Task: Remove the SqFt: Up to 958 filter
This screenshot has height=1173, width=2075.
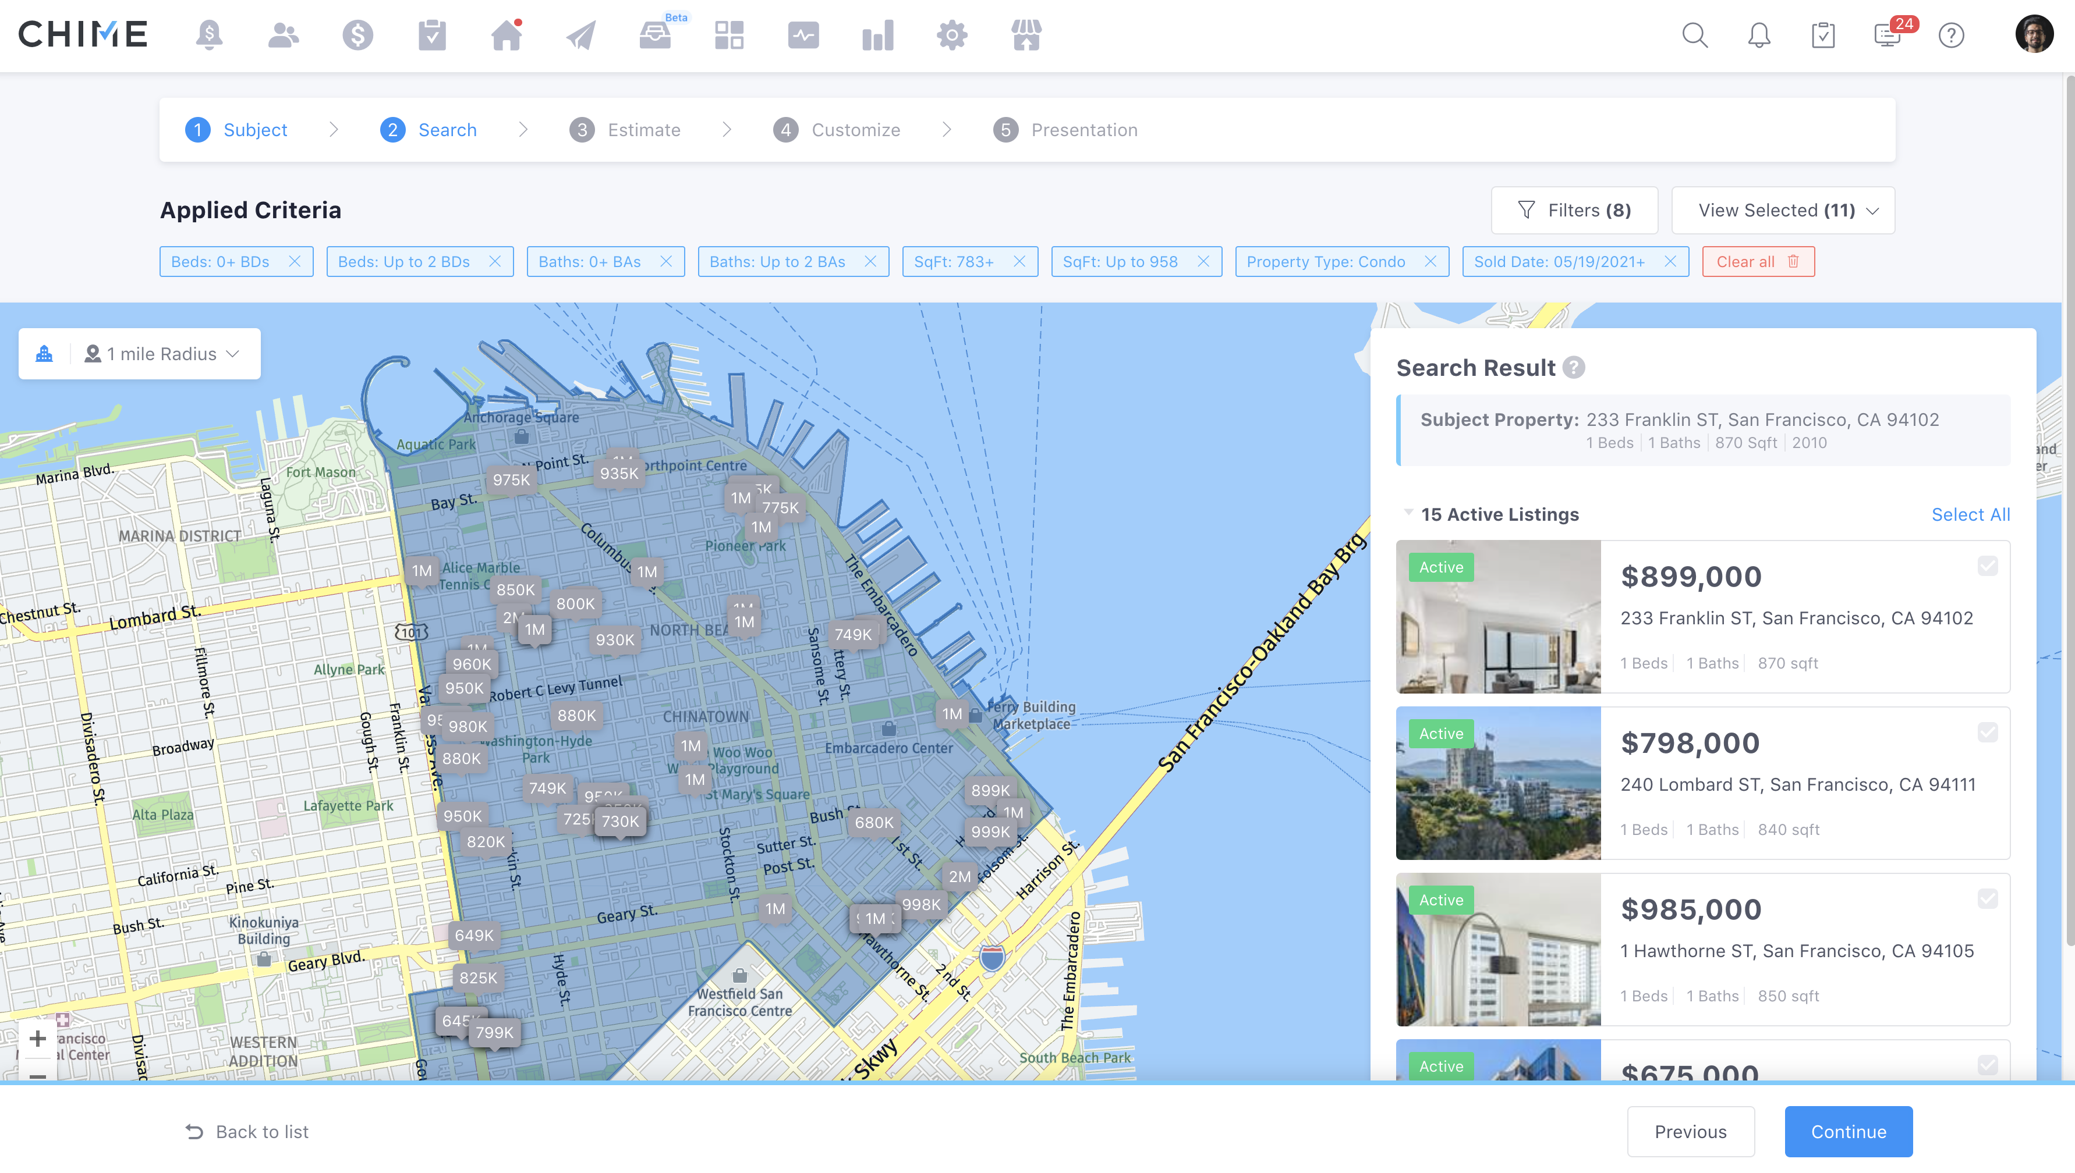Action: (x=1203, y=262)
